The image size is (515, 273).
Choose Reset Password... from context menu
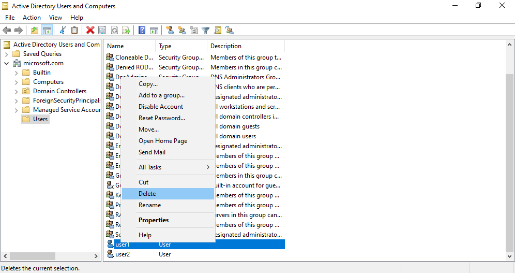tap(168, 118)
